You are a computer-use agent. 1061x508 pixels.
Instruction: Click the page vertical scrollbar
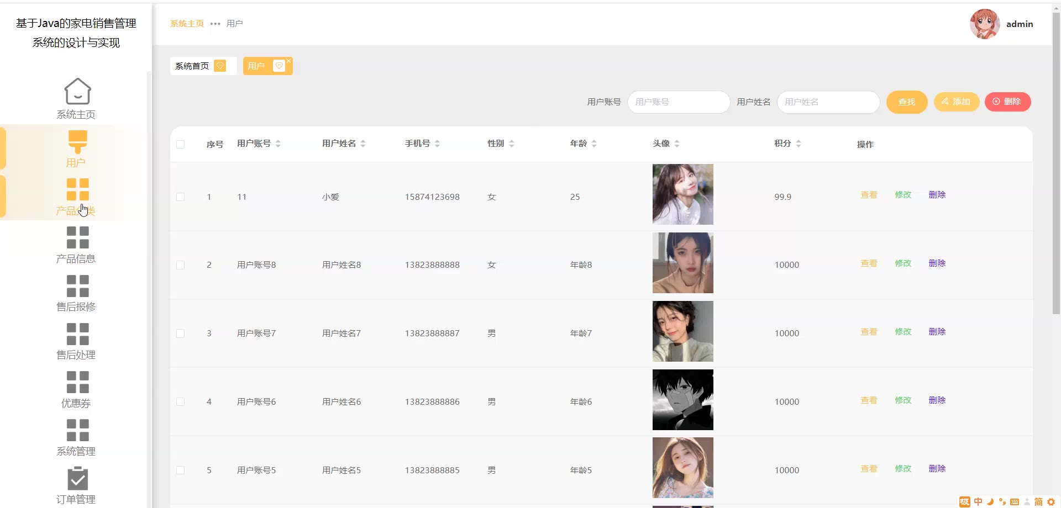point(1056,163)
